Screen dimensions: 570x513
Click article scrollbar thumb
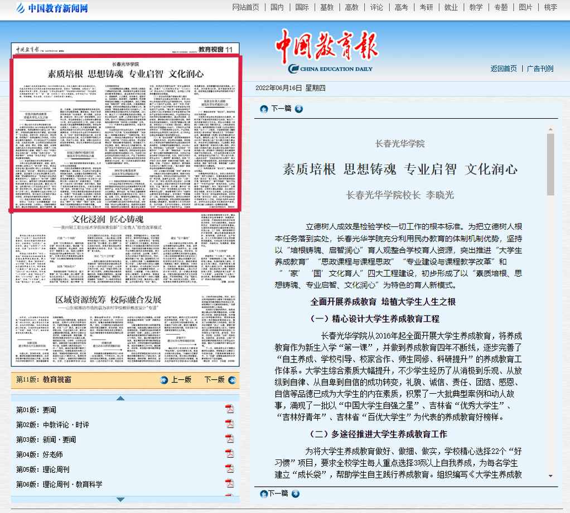coord(550,164)
